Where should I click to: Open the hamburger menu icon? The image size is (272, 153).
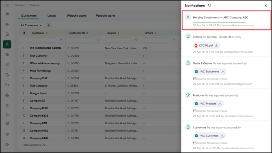coord(7,5)
